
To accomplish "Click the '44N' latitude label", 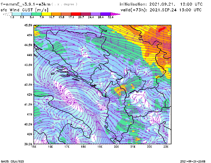I will click(x=30, y=55).
